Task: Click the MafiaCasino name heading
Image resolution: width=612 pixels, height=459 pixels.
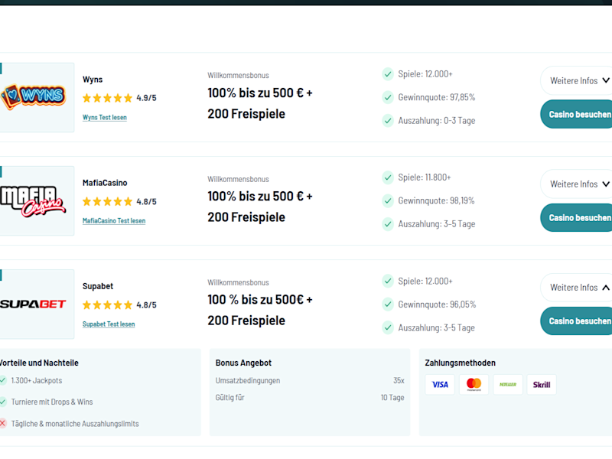Action: (x=105, y=183)
